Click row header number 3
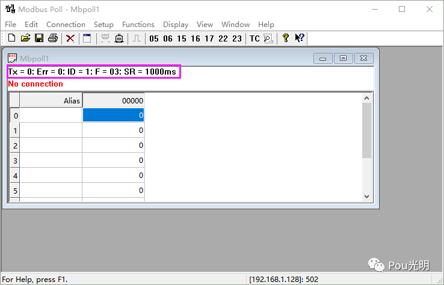This screenshot has width=444, height=285. click(14, 161)
